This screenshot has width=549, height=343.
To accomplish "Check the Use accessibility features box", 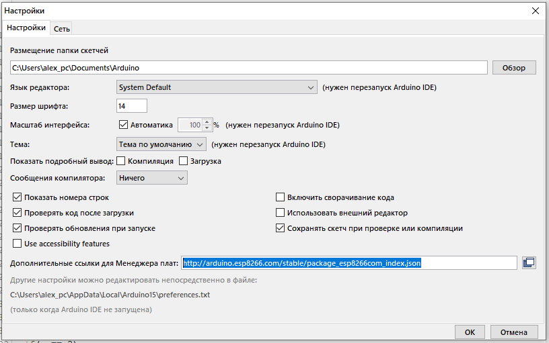I will click(x=17, y=244).
